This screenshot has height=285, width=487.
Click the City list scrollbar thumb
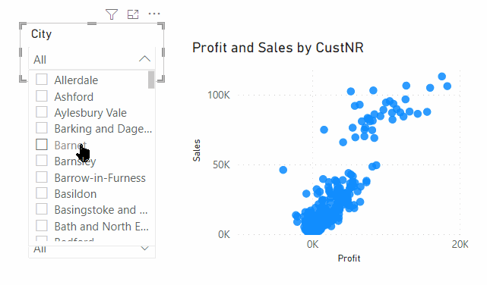(x=151, y=80)
